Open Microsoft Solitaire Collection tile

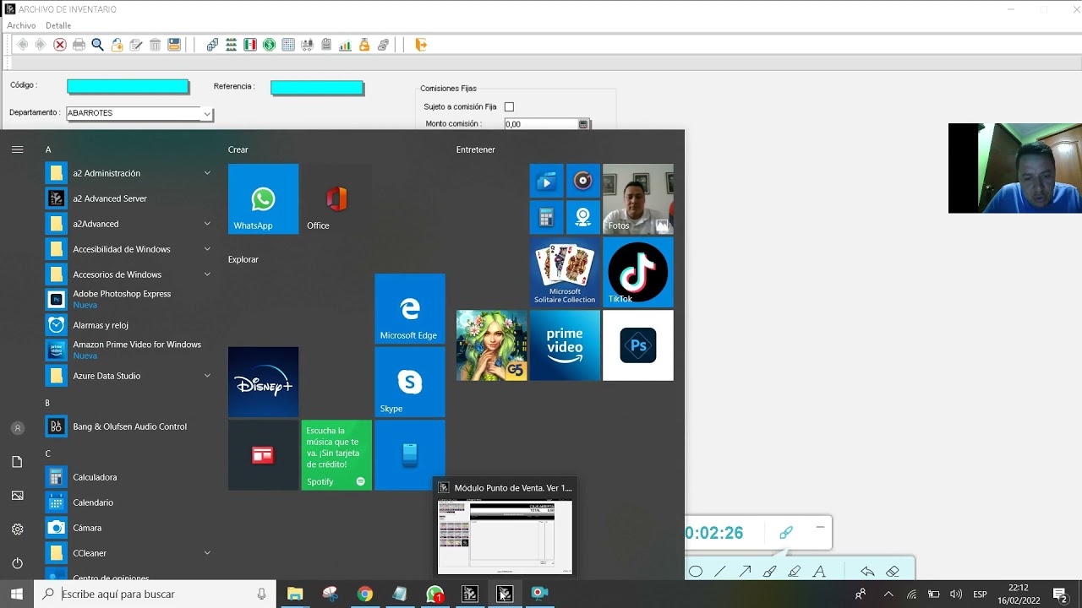point(565,272)
